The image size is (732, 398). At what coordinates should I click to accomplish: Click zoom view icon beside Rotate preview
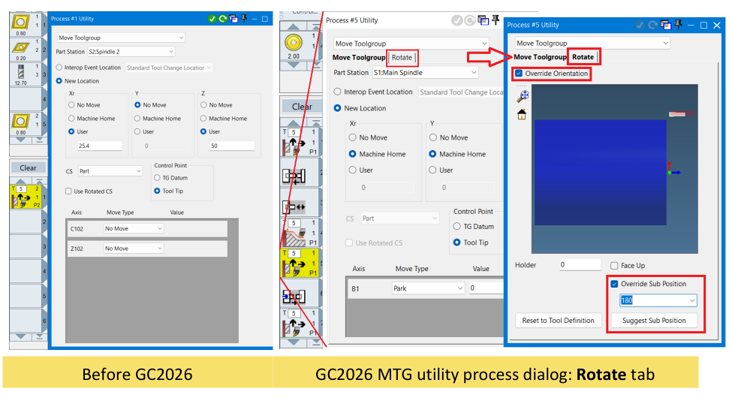[523, 96]
